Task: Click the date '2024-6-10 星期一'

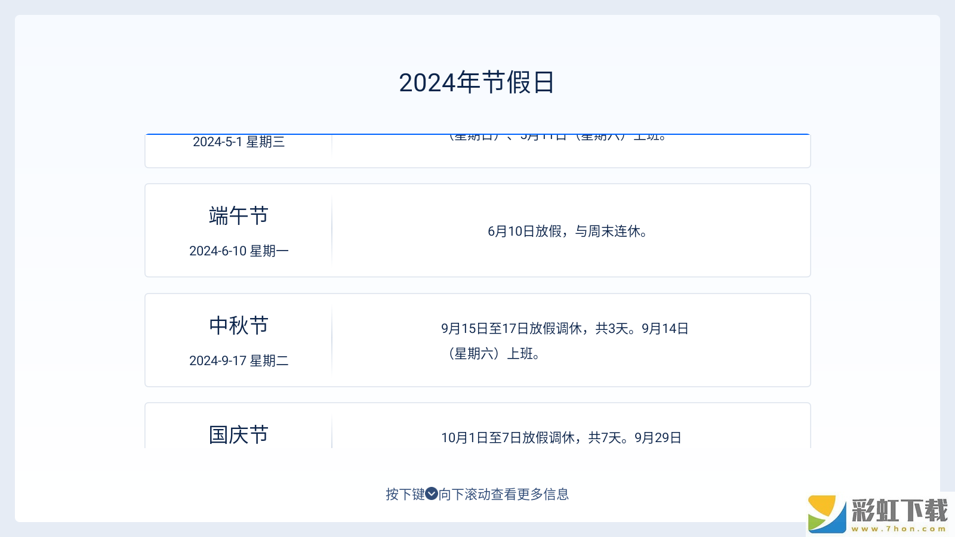Action: point(239,251)
